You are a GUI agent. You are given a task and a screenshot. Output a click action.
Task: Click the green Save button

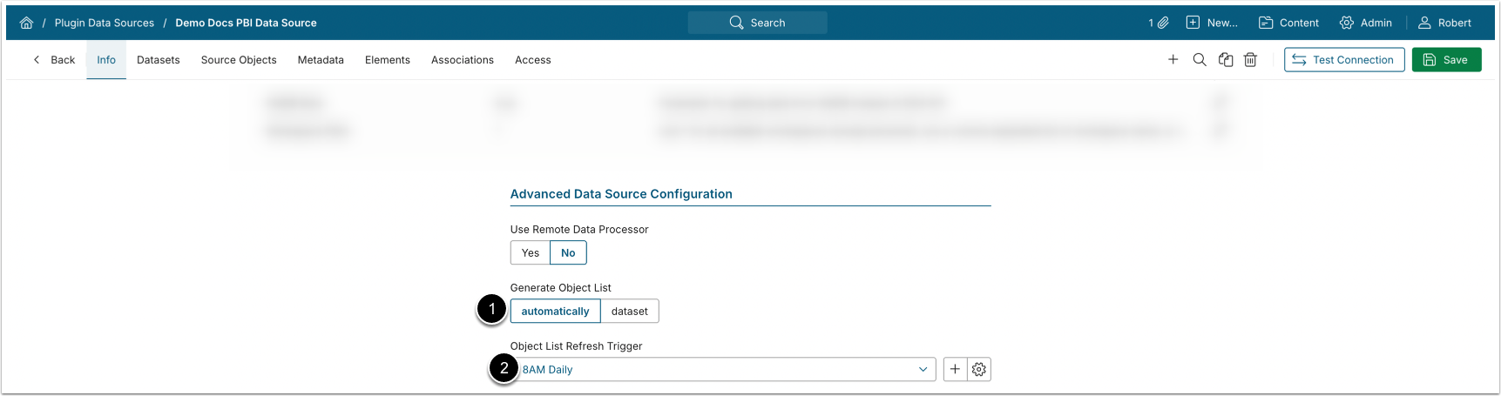point(1446,60)
